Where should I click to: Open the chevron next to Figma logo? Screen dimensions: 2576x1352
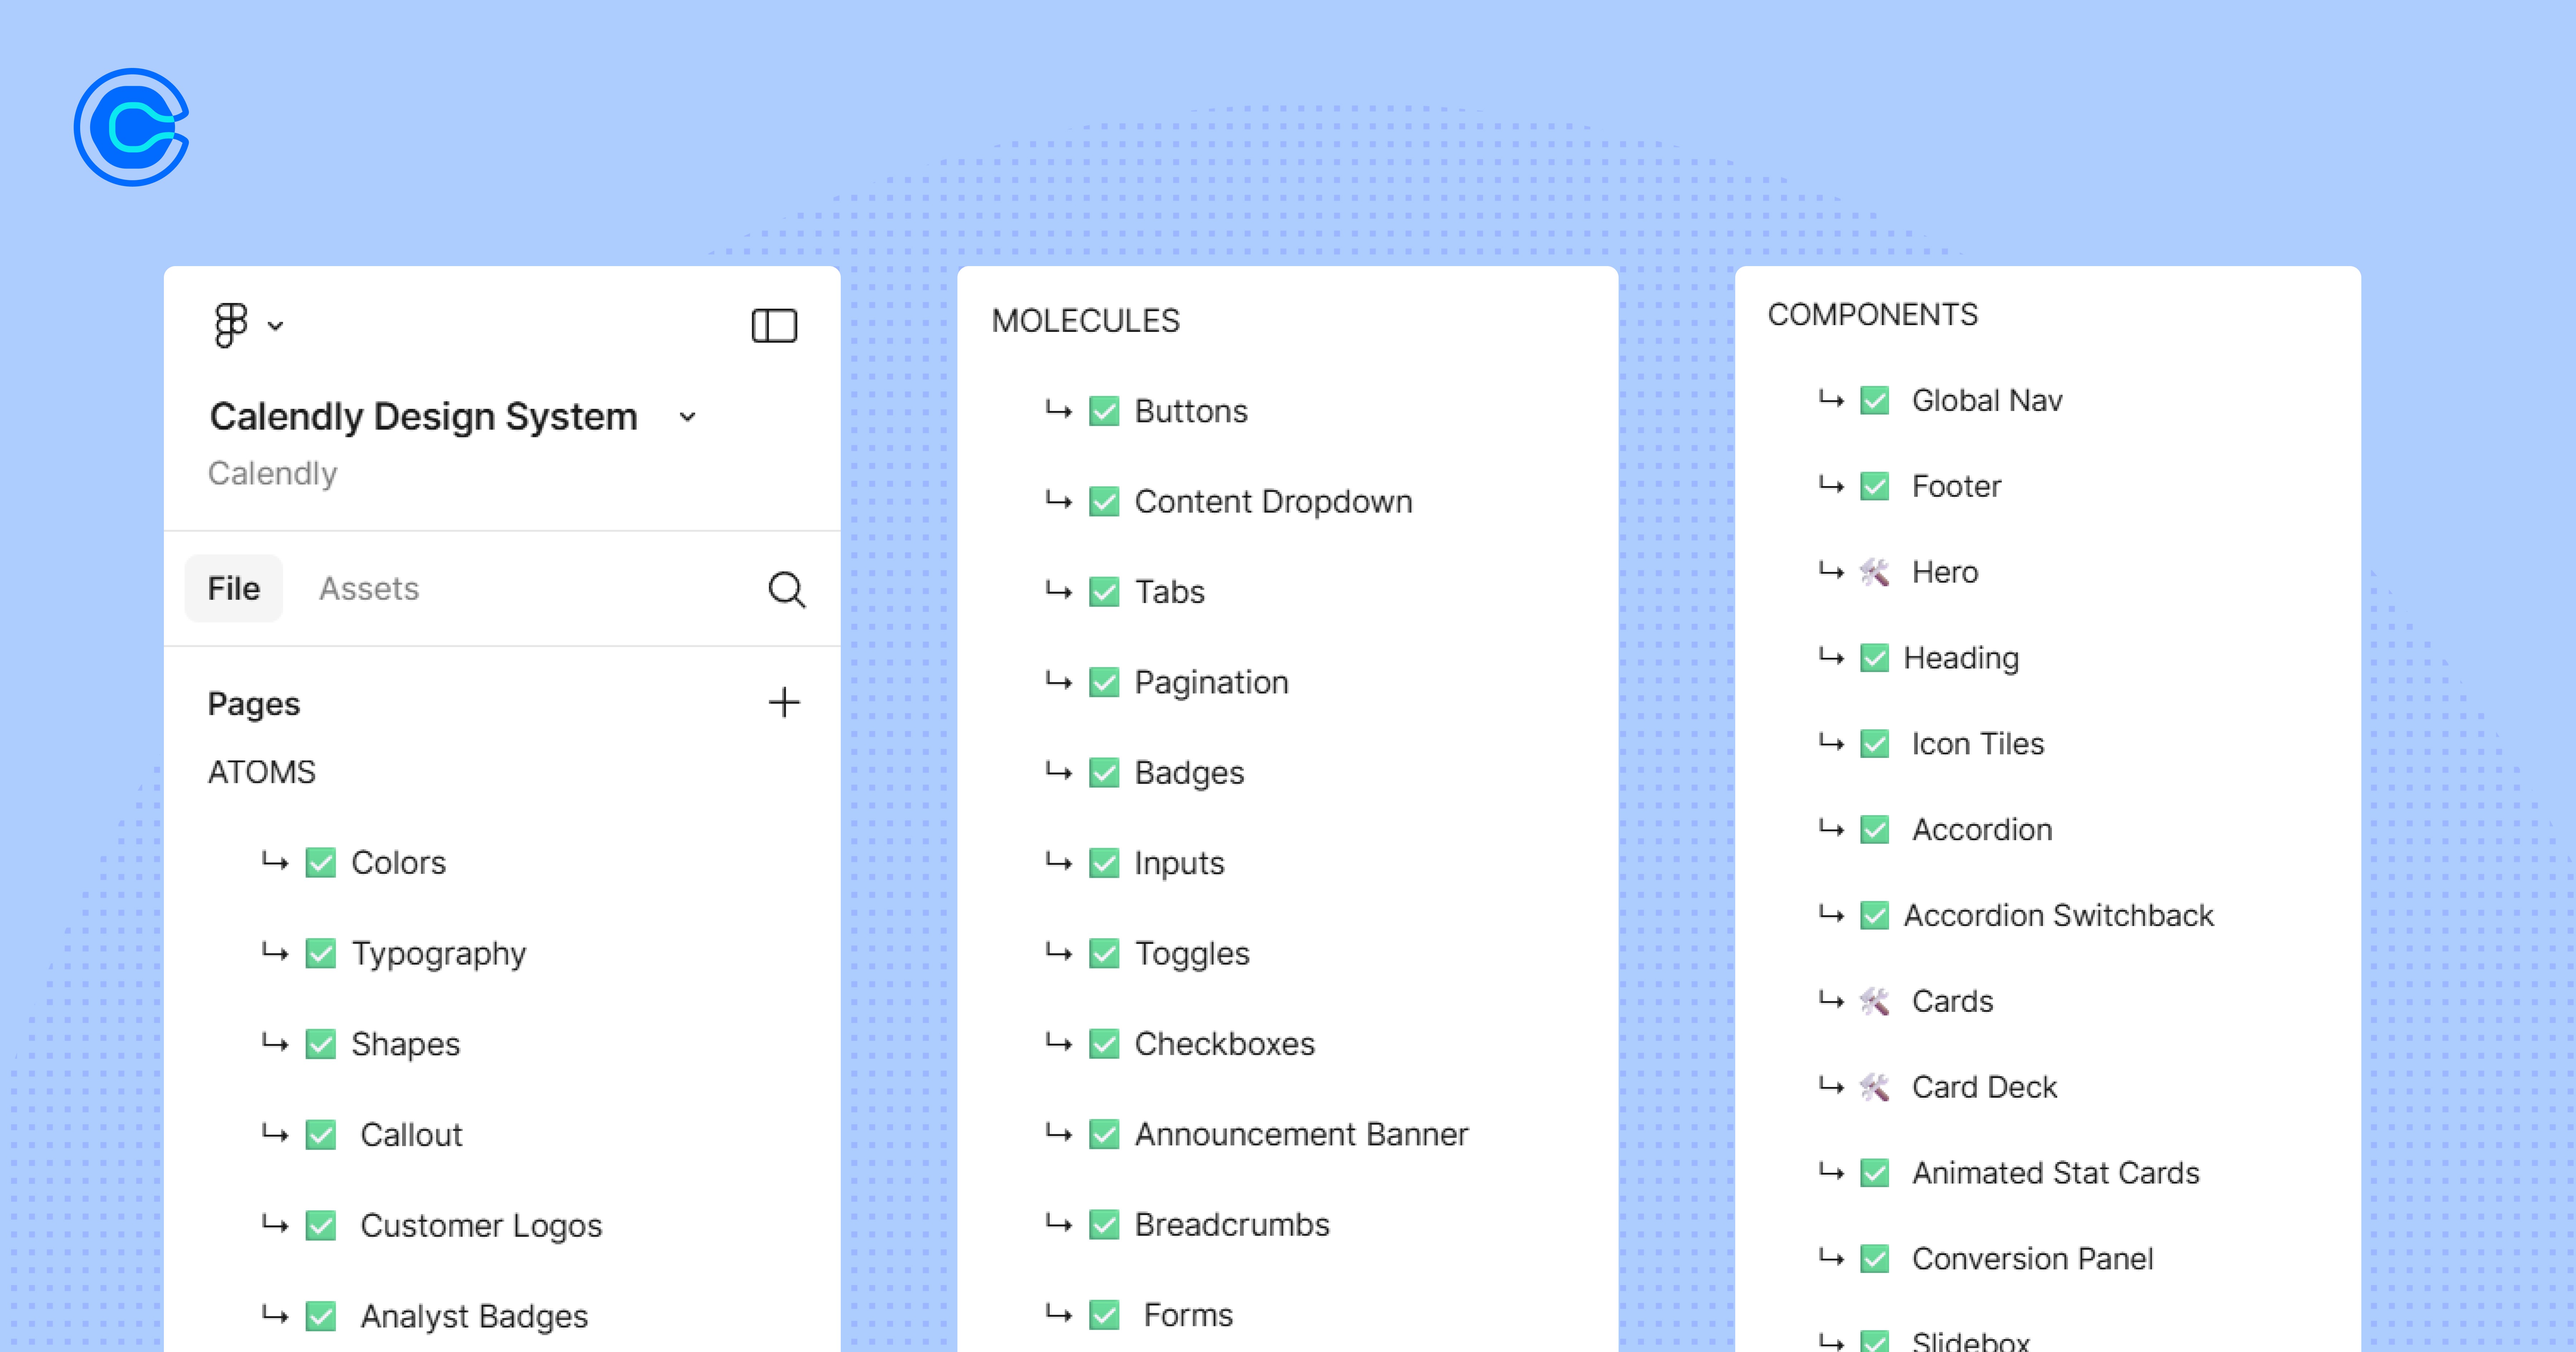(x=276, y=326)
